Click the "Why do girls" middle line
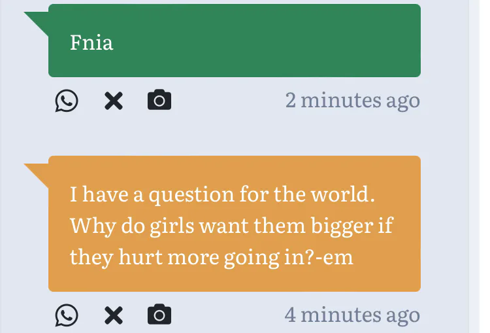490x333 pixels. 231,226
